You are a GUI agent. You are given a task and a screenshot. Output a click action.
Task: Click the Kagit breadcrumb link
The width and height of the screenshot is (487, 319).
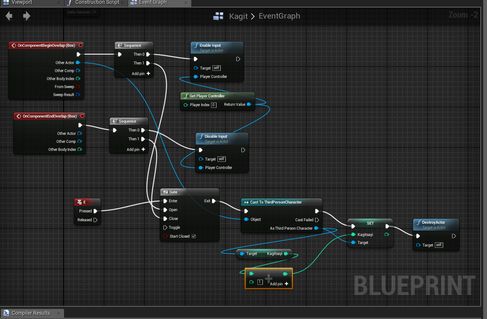pos(238,16)
